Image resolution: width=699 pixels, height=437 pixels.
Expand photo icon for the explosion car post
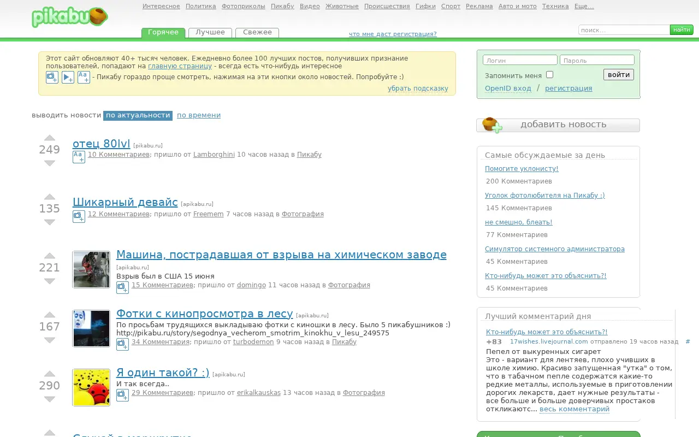click(x=122, y=287)
